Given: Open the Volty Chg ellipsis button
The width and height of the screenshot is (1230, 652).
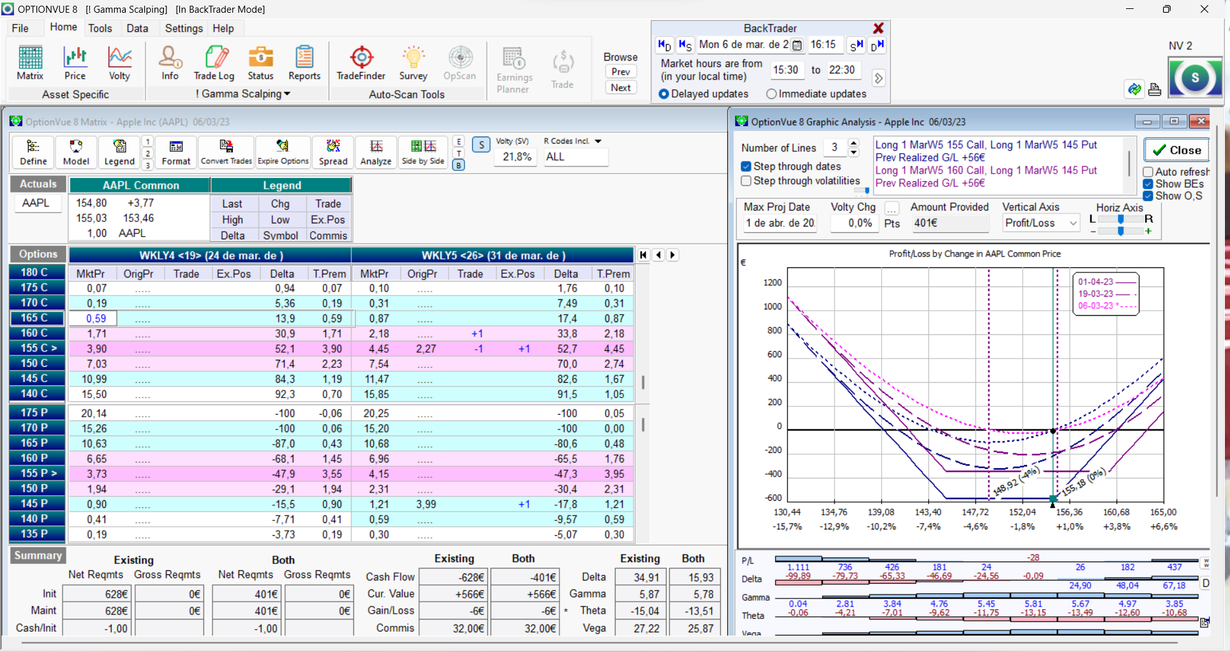Looking at the screenshot, I should pos(892,208).
